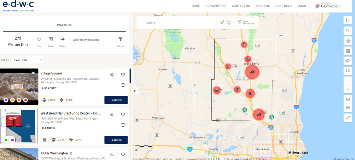Go to HOME in navigation
Viewport: 355px width, 160px height.
(196, 6)
